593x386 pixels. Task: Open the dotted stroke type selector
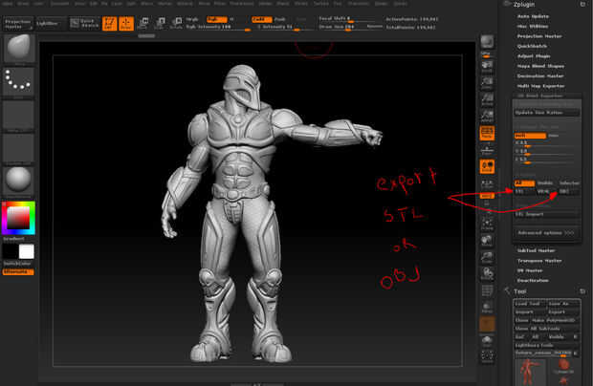click(x=19, y=81)
